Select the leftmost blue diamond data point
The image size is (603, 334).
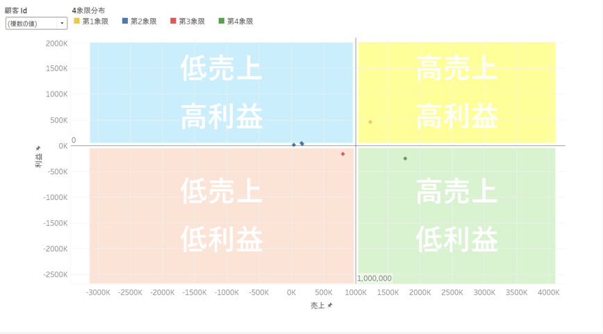tap(294, 145)
